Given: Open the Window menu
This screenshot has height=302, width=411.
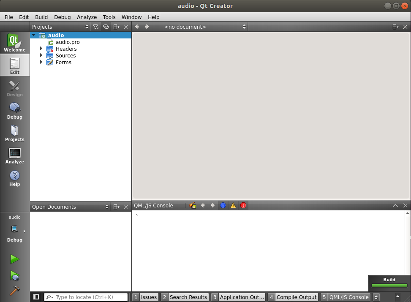Looking at the screenshot, I should 132,17.
